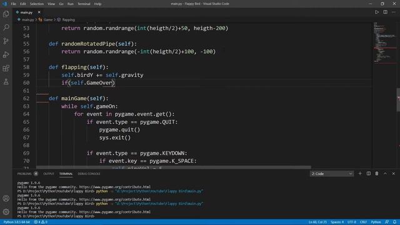The image size is (400, 225).
Task: Open the Extensions view
Action: point(6,68)
